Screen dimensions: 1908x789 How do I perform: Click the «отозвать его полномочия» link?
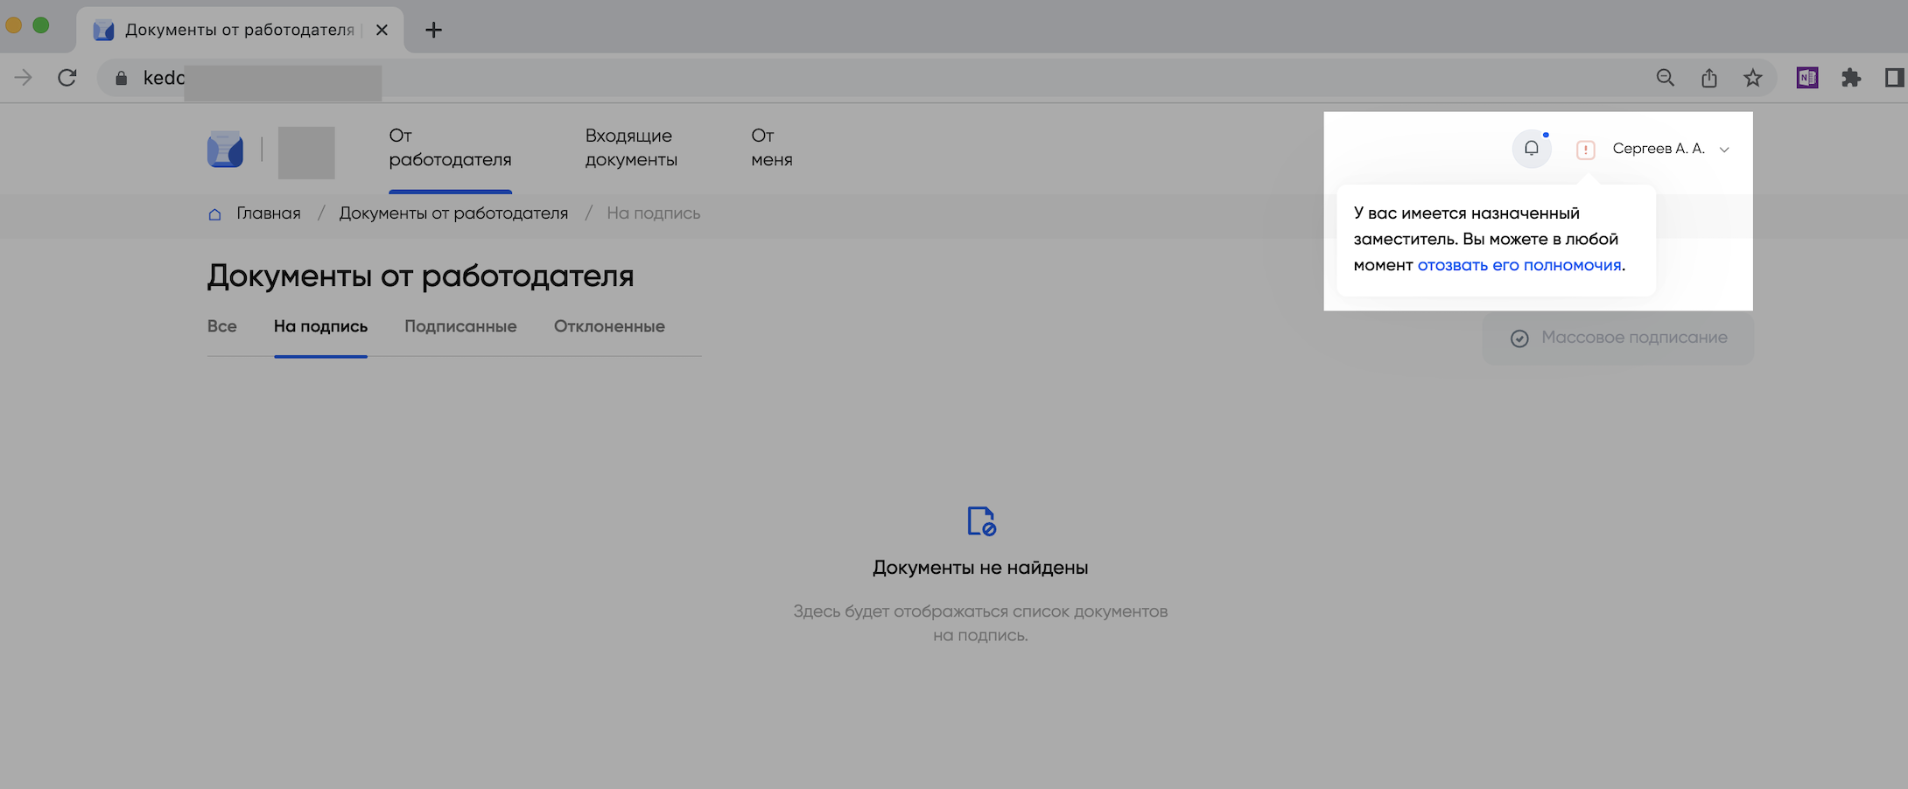coord(1519,265)
